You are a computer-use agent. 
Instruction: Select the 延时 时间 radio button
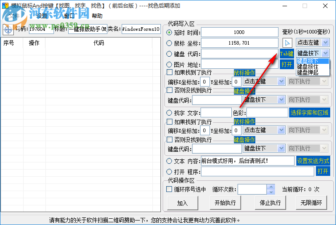pos(169,33)
